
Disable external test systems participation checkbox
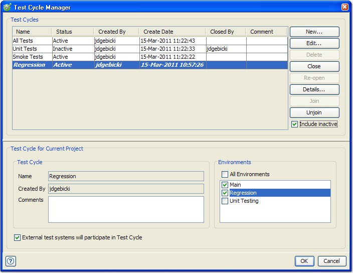pos(18,237)
